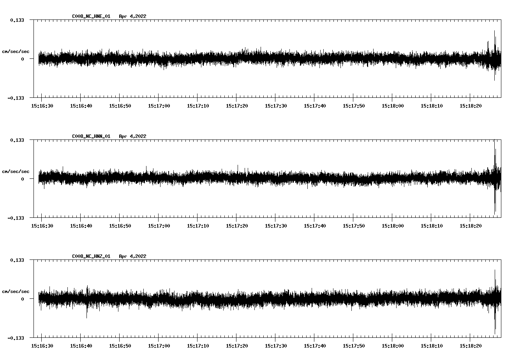
Task: Click the cm/sec/sec unit label on HNE plot
Action: 16,51
